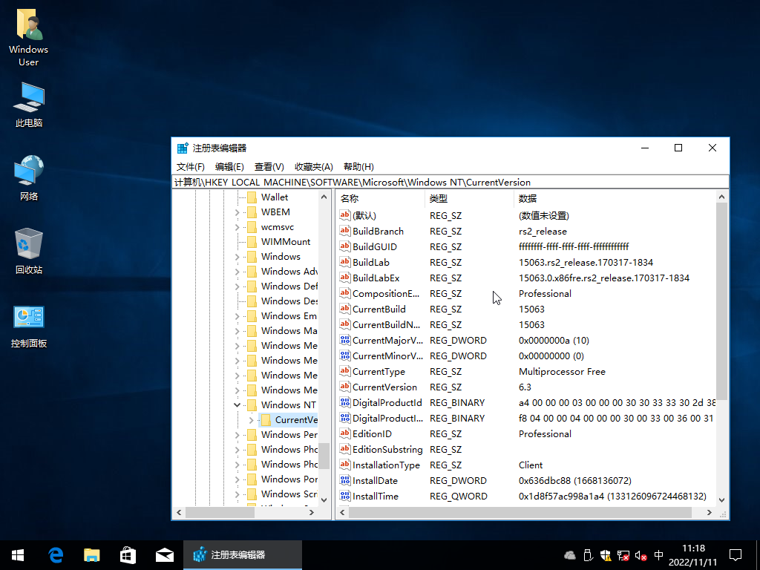
Task: Select the Windows Por... key in the tree
Action: pos(289,479)
